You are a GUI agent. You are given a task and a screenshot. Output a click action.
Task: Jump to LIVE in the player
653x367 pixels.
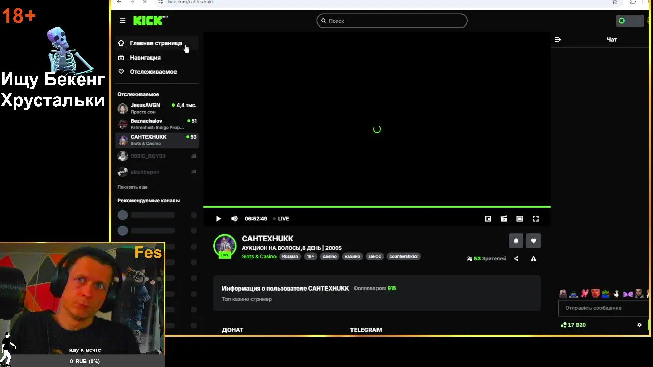pyautogui.click(x=281, y=219)
